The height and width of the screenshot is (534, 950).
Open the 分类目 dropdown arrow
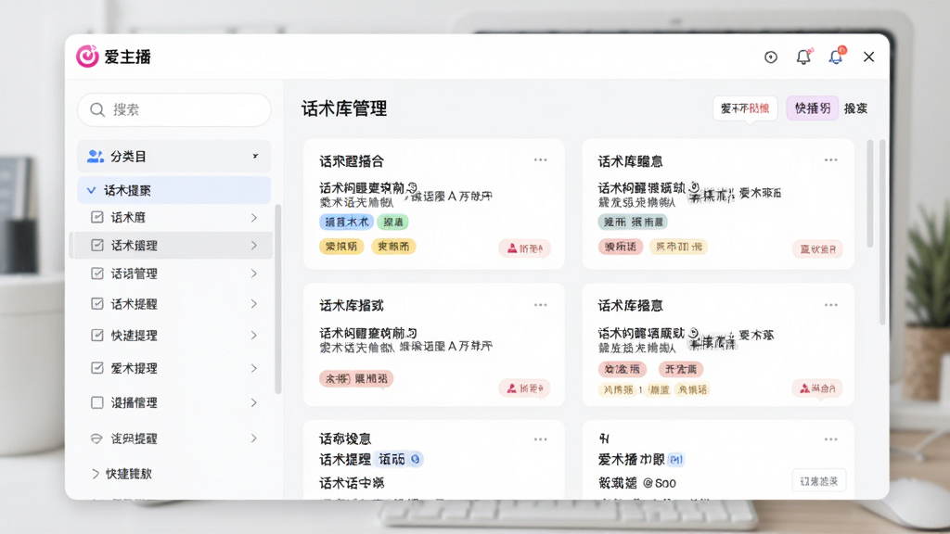click(x=255, y=156)
